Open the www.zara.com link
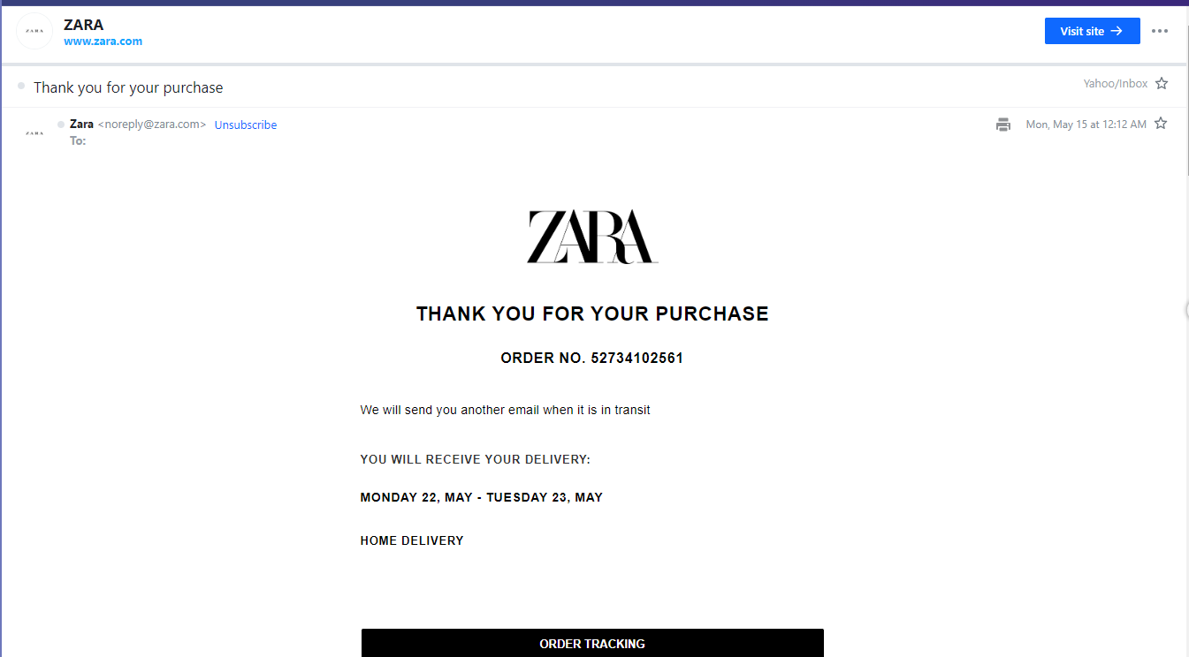The width and height of the screenshot is (1189, 657). tap(103, 42)
